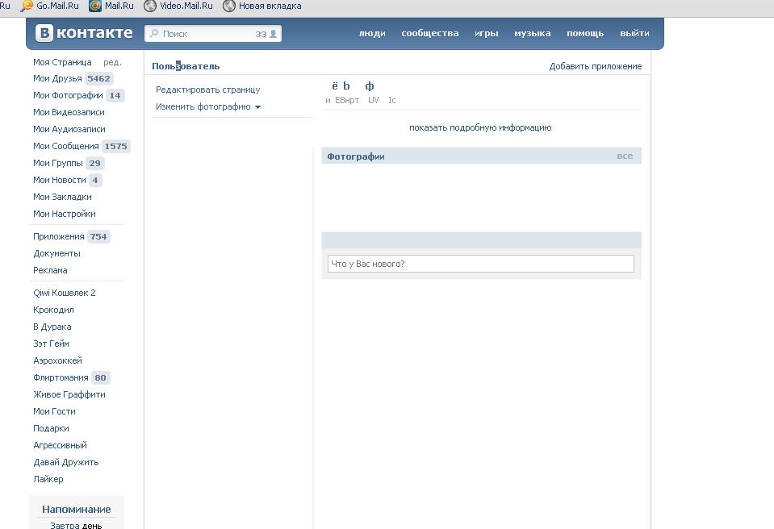Viewport: 774px width, 529px height.
Task: Open Крокодил app
Action: (x=53, y=310)
